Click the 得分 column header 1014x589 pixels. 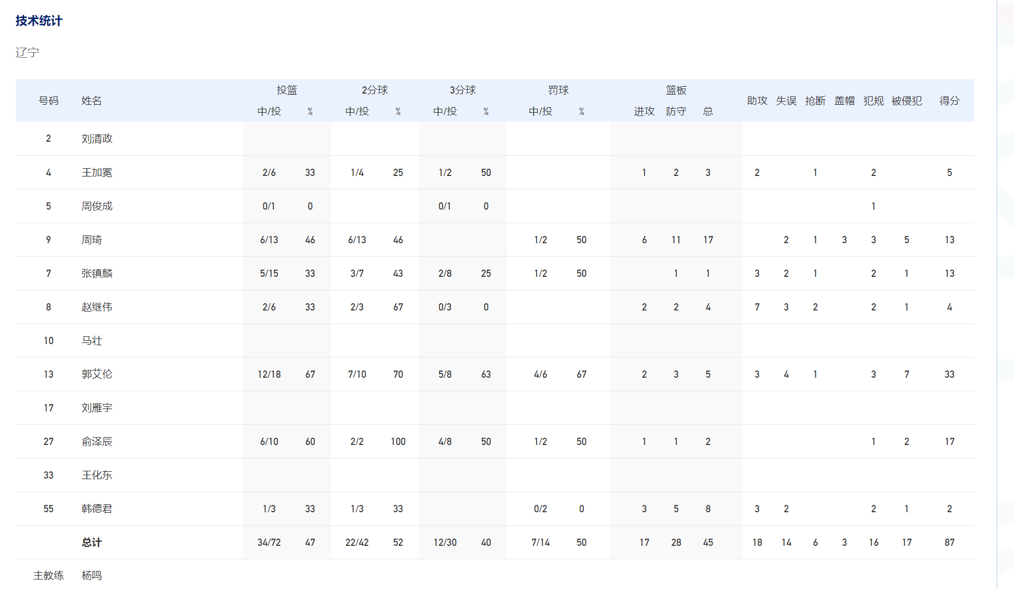950,101
